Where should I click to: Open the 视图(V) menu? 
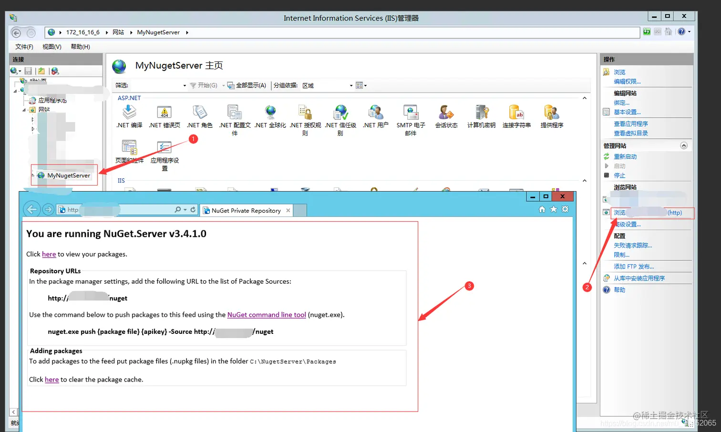point(52,47)
